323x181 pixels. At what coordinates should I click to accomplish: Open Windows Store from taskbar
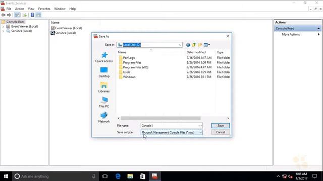tap(142, 176)
